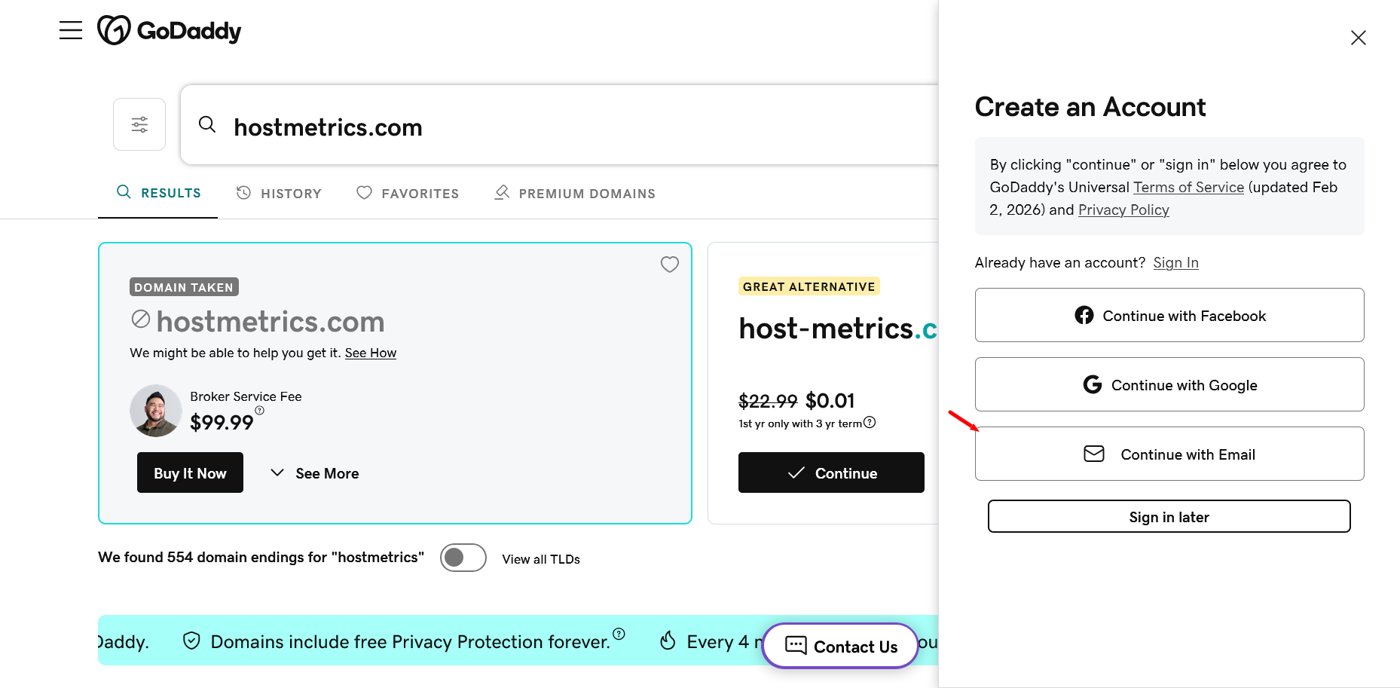Open the search filters settings icon
Image resolution: width=1400 pixels, height=688 pixels.
coord(139,124)
